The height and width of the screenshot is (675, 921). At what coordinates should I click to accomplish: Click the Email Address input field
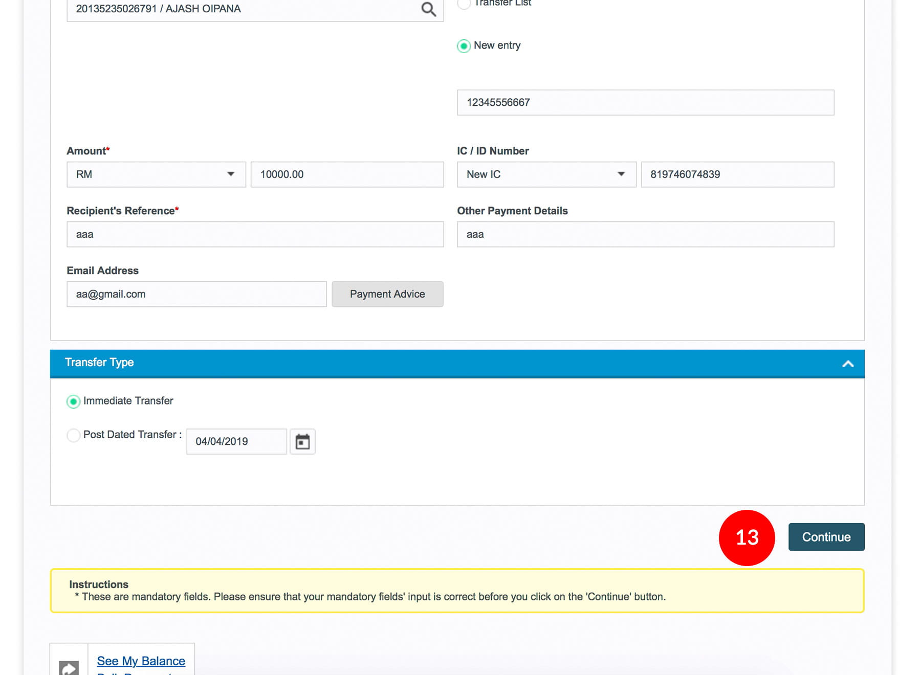[x=196, y=294]
